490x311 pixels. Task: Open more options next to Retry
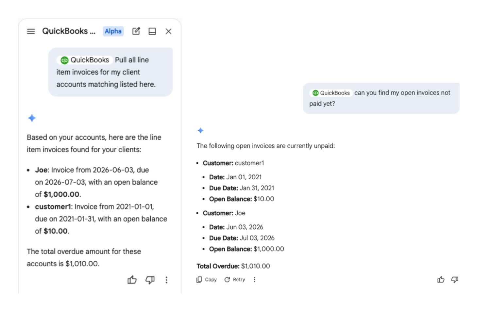[255, 280]
